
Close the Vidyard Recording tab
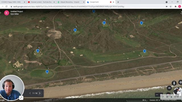[84, 2]
